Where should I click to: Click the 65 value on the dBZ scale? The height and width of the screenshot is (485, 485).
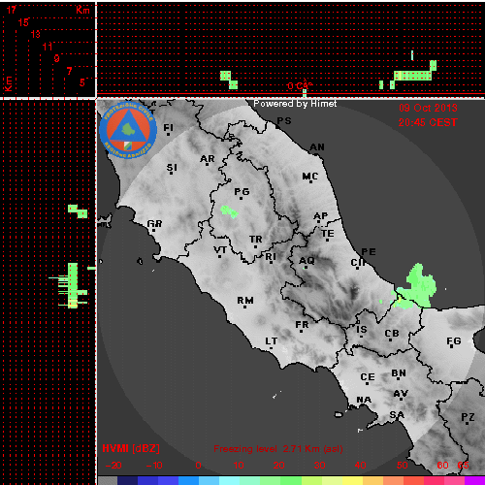click(463, 466)
